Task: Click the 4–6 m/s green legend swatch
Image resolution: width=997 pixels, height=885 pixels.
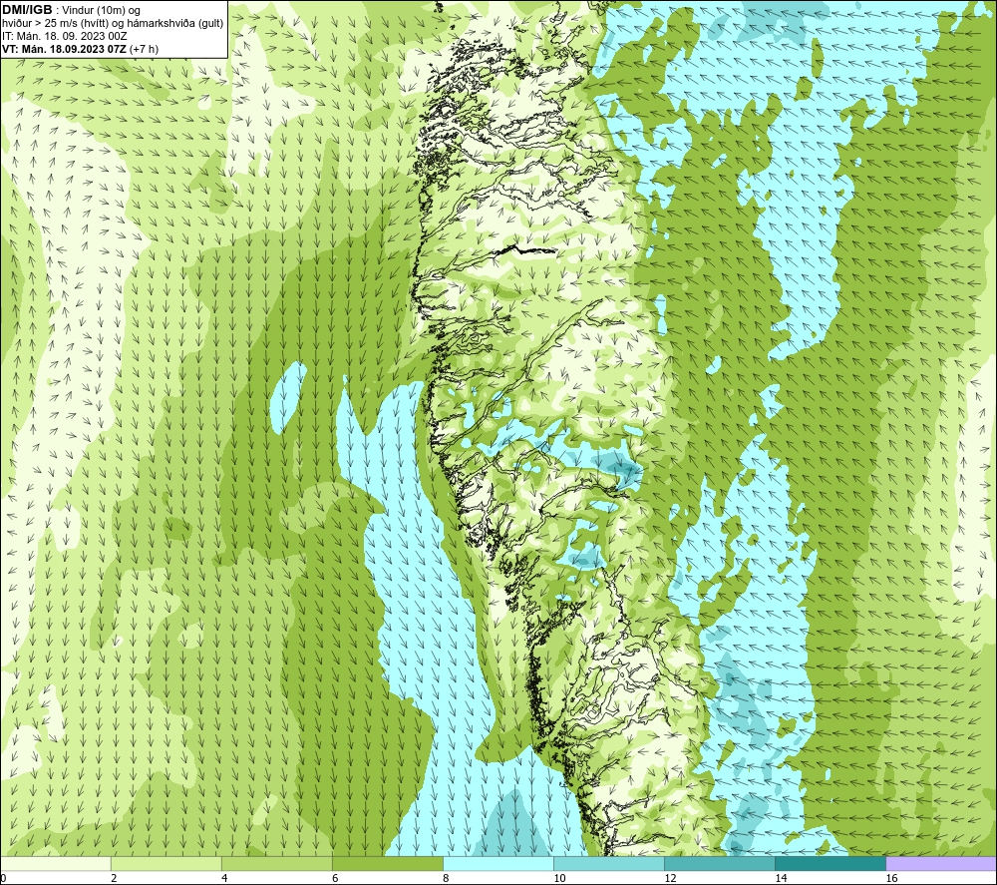Action: pos(277,863)
